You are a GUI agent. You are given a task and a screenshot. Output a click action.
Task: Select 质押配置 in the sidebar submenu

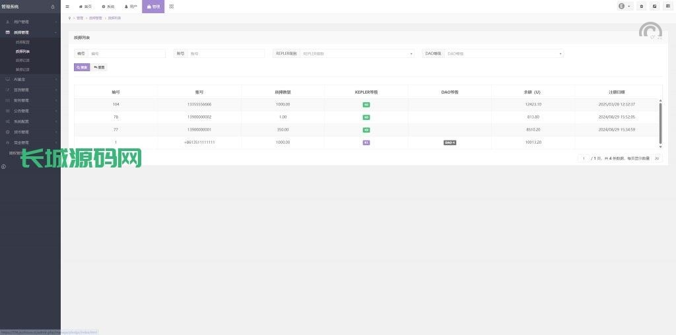click(22, 42)
